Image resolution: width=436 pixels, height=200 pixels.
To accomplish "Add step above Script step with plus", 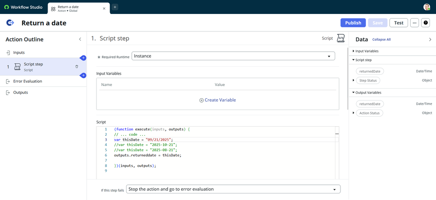I will 83,58.
